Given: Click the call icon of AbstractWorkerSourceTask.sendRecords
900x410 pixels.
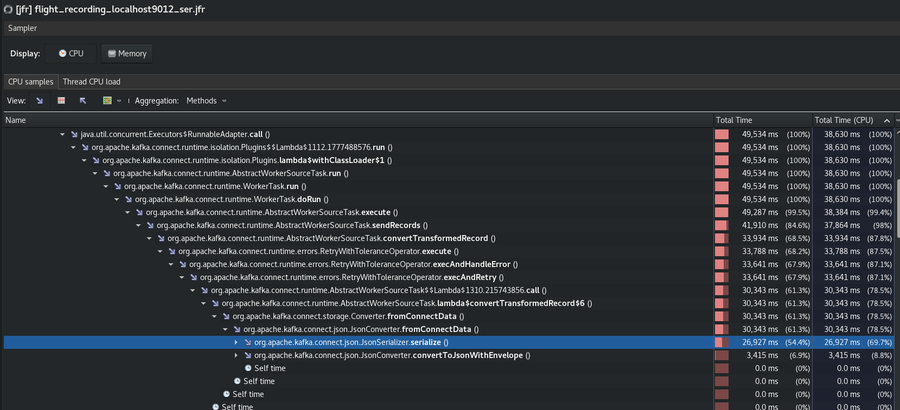Looking at the screenshot, I should point(150,225).
